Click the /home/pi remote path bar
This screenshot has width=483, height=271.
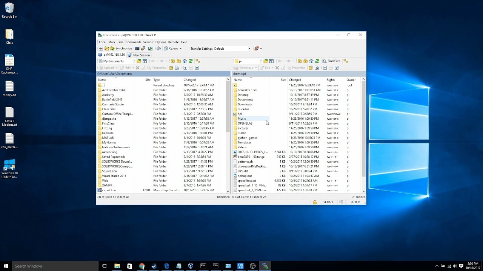[299, 74]
